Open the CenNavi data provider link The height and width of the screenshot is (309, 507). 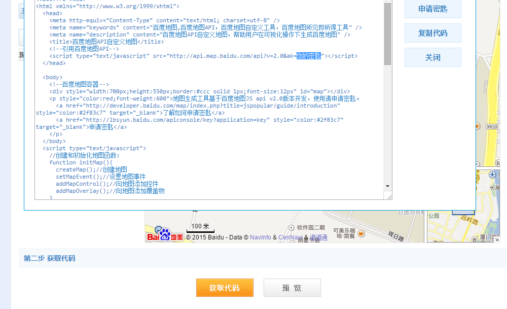click(290, 237)
